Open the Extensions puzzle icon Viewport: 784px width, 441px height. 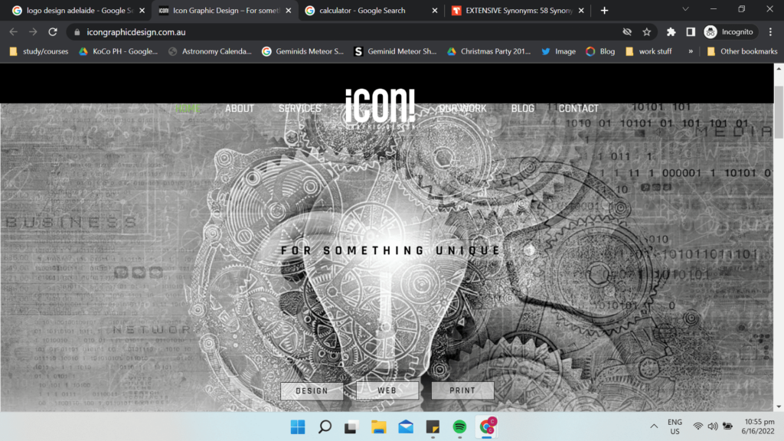tap(671, 32)
